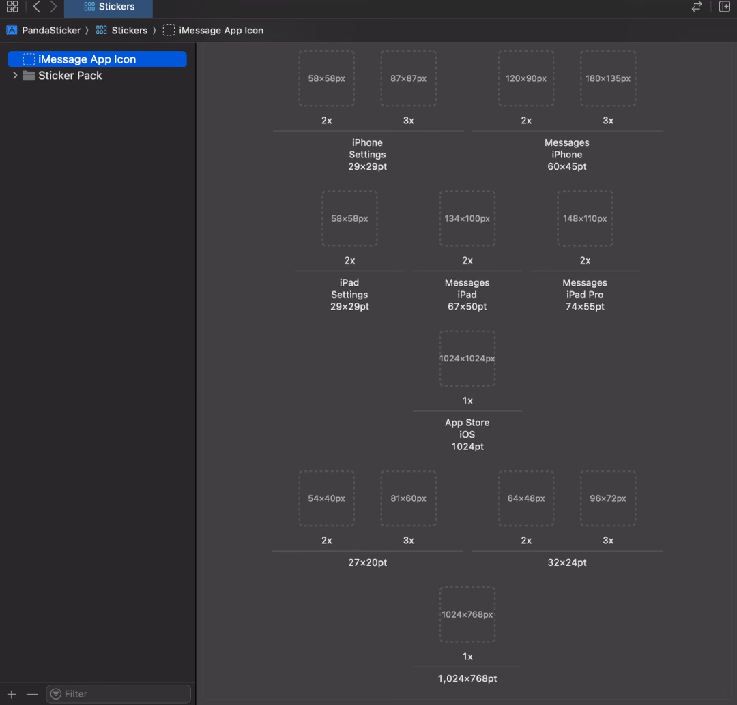Click the swap editor arrows icon
Image resolution: width=737 pixels, height=705 pixels.
tap(697, 7)
